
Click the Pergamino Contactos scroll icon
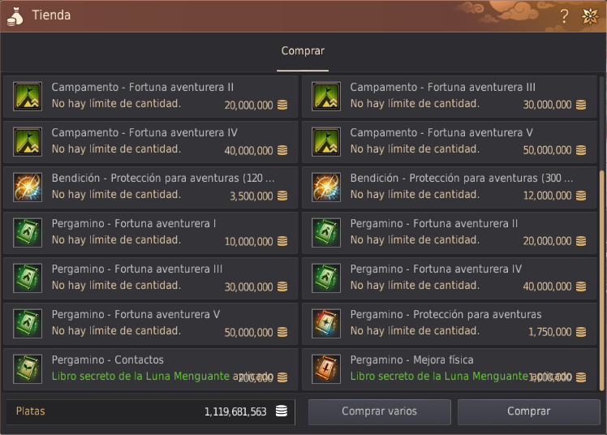28,368
